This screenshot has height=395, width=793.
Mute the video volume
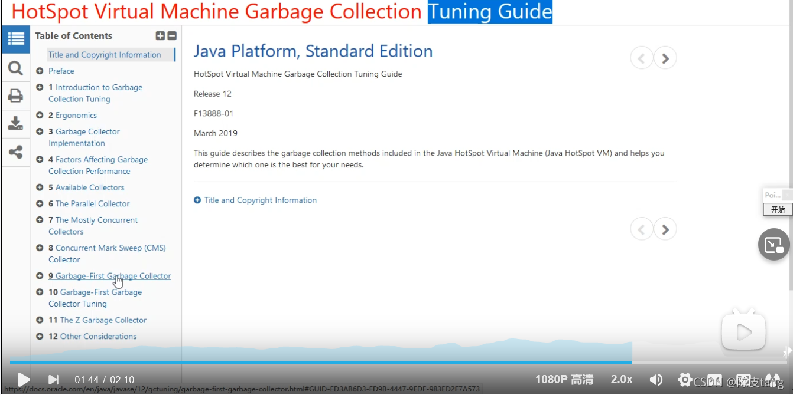[656, 380]
